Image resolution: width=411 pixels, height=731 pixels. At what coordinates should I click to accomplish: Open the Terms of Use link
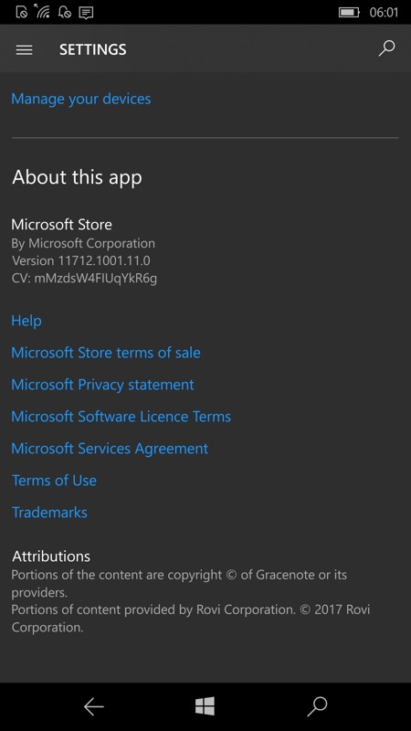54,481
